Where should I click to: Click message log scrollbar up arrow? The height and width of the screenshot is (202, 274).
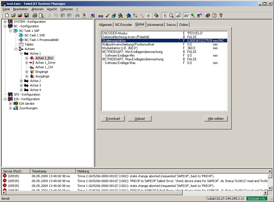(270, 171)
